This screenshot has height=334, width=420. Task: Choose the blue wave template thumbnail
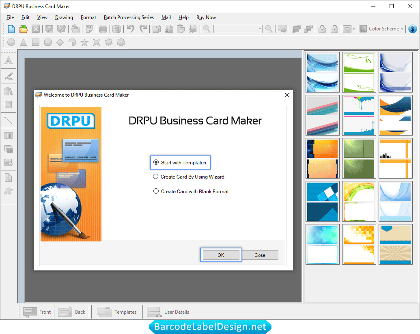point(322,72)
